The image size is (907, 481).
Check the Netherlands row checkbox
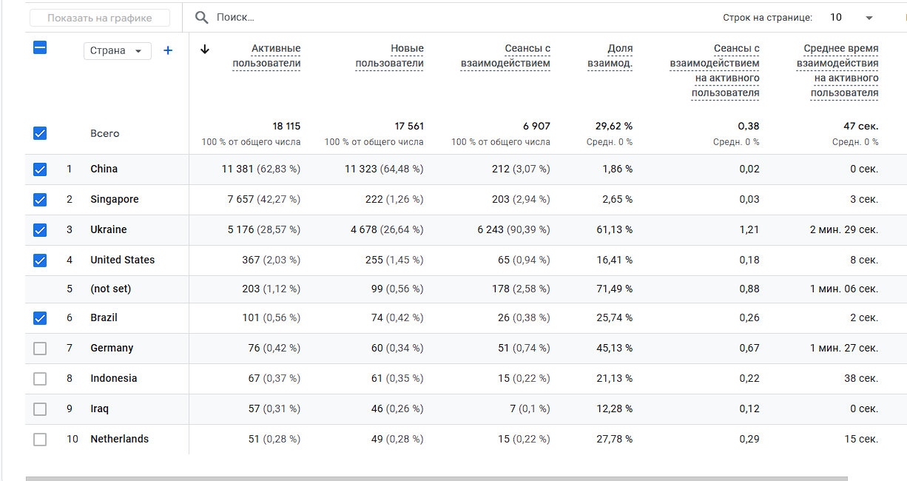[x=40, y=440]
